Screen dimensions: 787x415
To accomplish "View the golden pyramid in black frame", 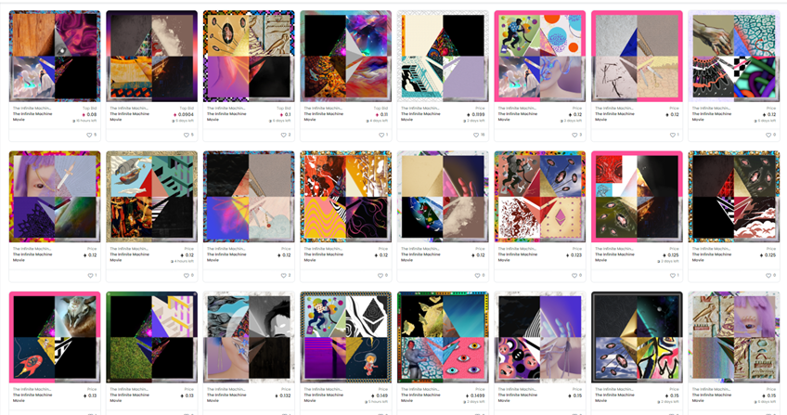I will [x=637, y=337].
